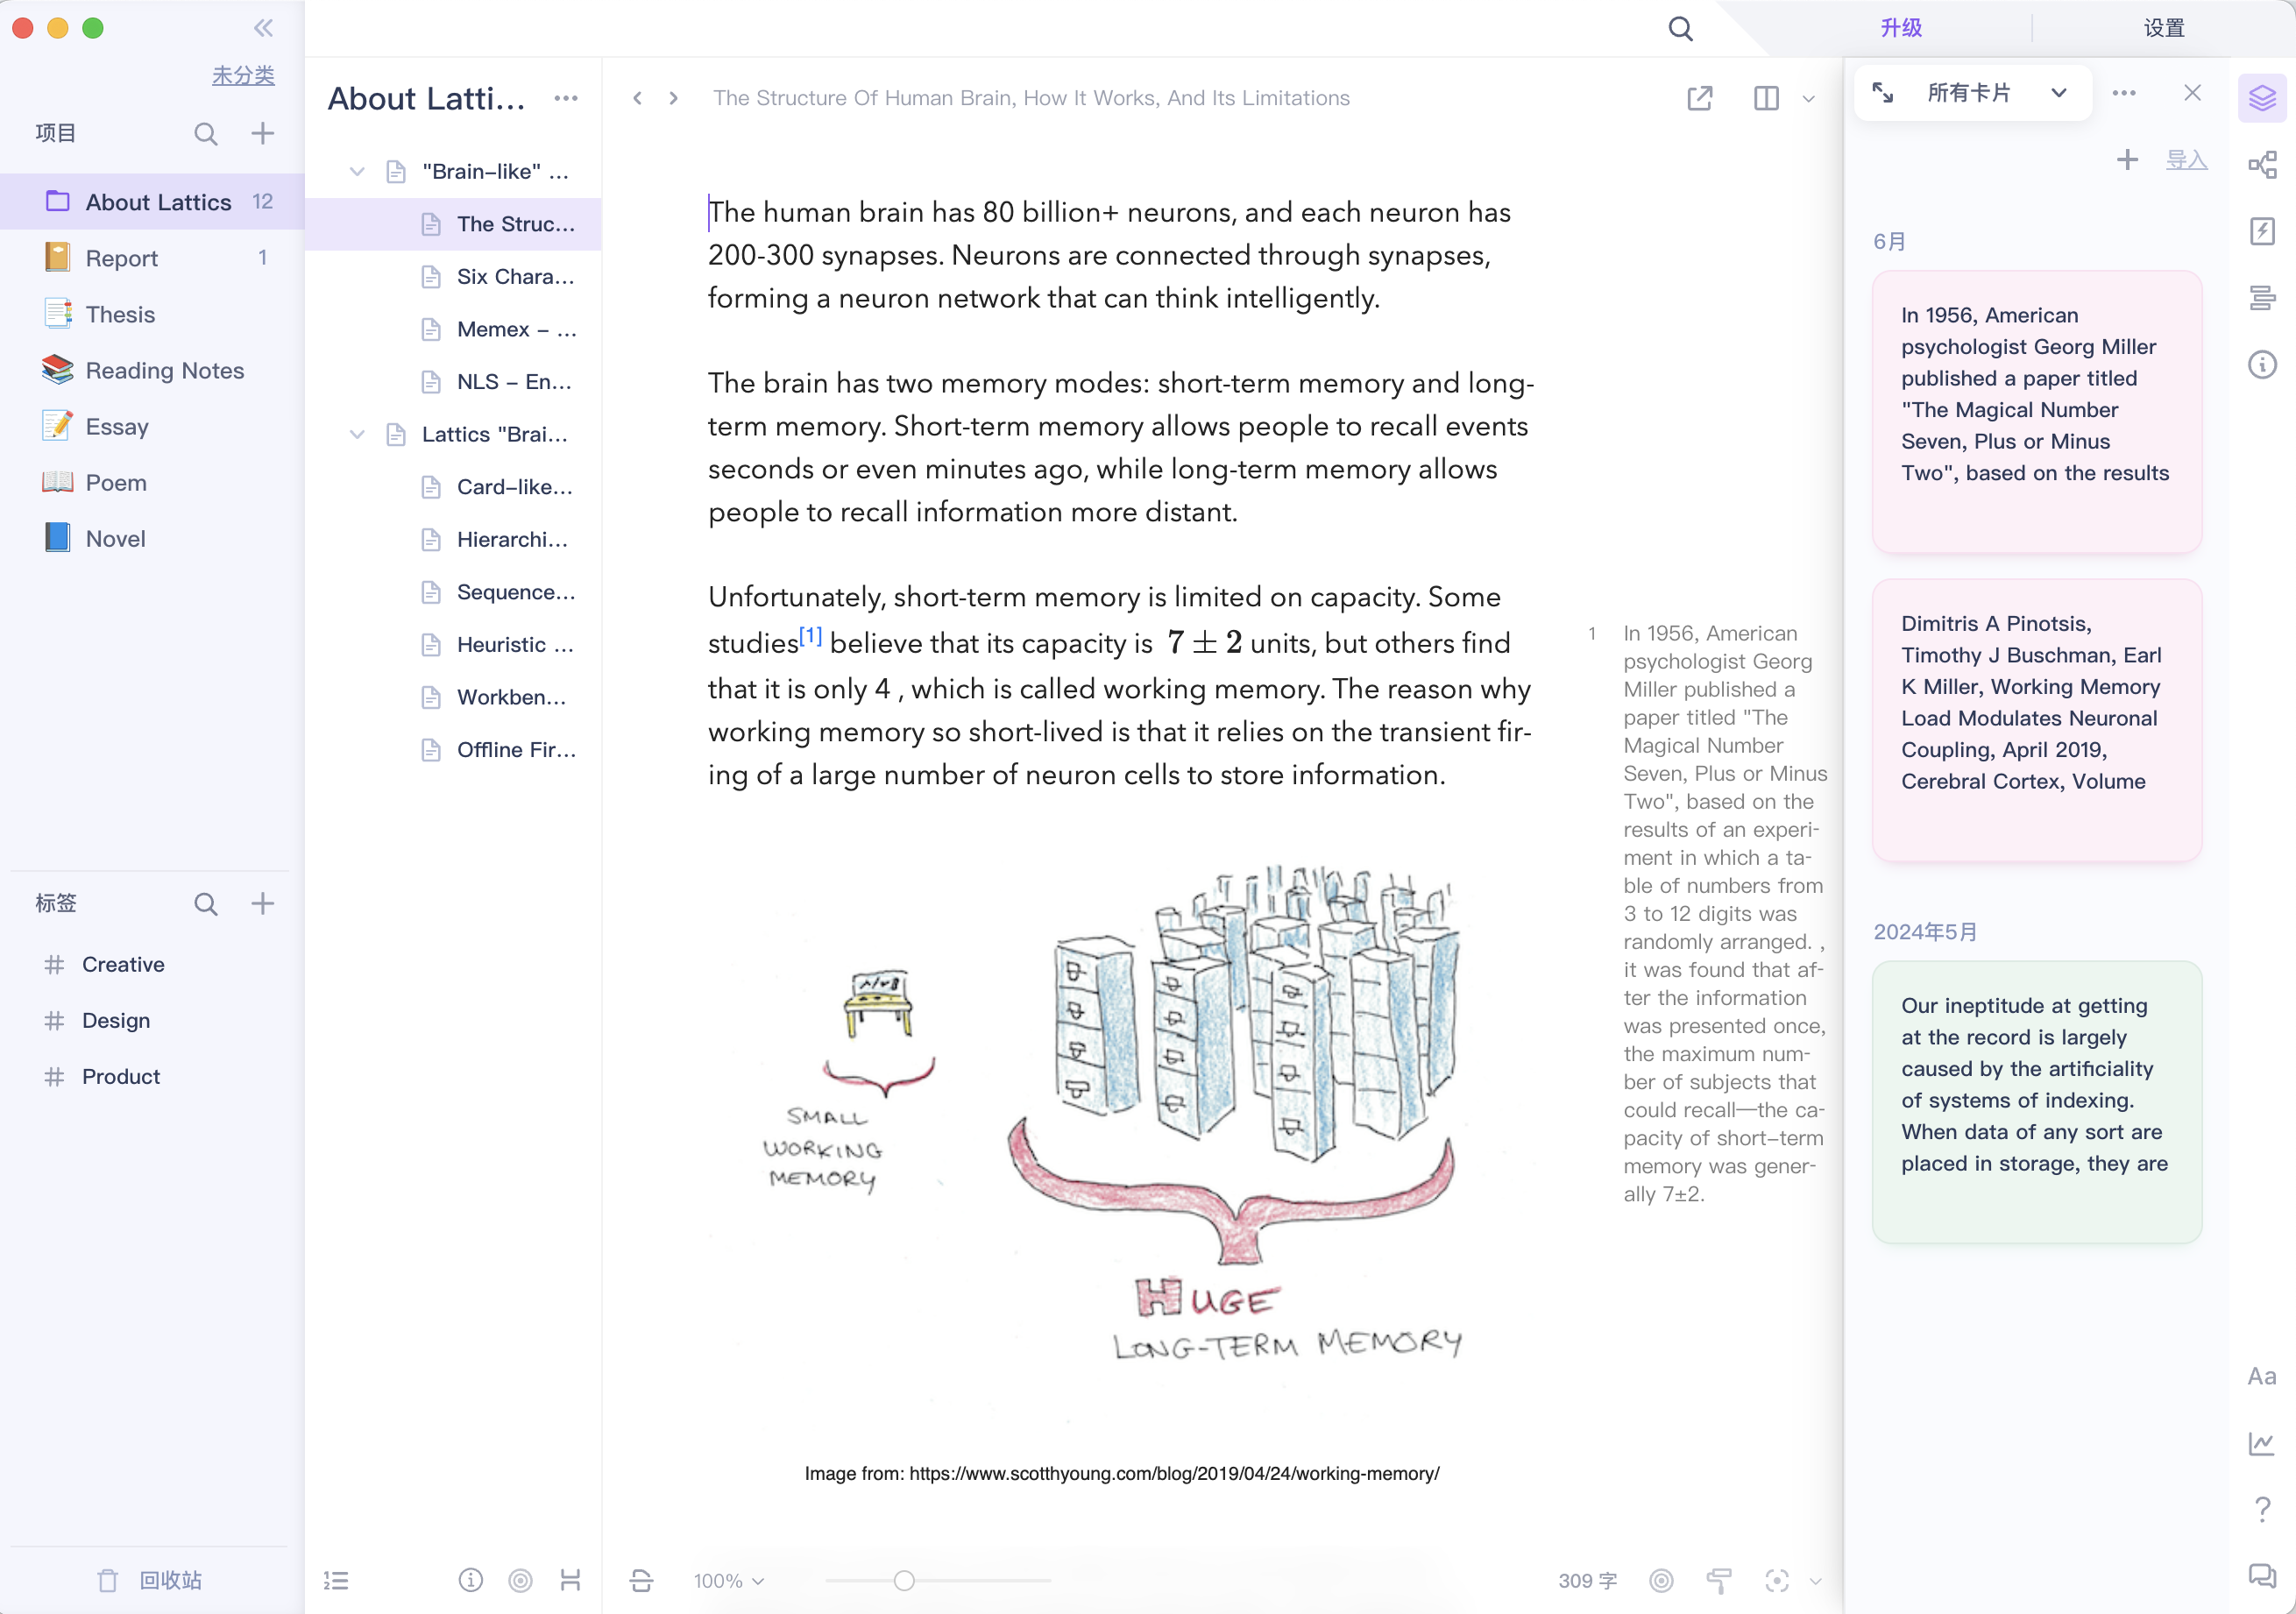The width and height of the screenshot is (2296, 1614).
Task: Open the quick note lightning icon
Action: click(x=2262, y=231)
